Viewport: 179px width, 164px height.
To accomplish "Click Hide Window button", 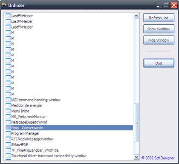I will click(x=159, y=40).
